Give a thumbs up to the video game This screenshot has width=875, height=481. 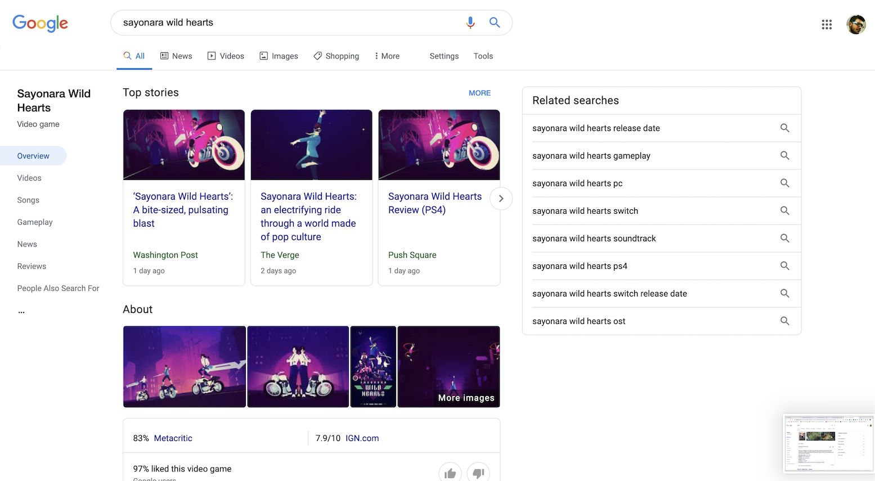point(450,473)
